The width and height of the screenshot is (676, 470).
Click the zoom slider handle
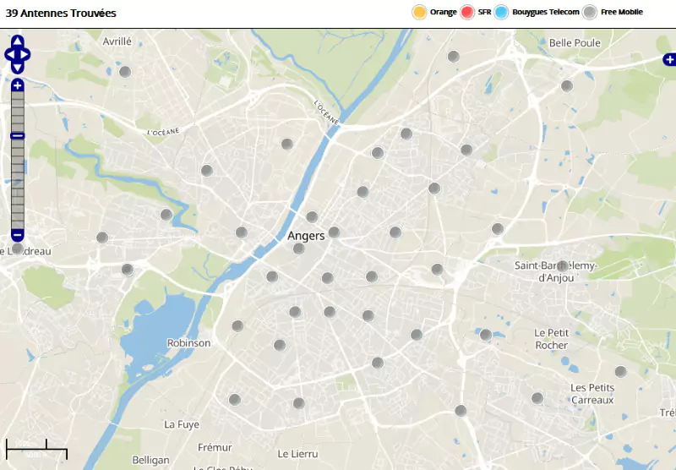pos(18,136)
